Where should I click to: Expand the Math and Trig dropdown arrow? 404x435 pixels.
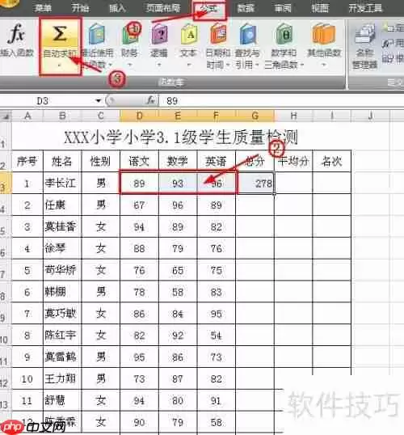coord(301,65)
